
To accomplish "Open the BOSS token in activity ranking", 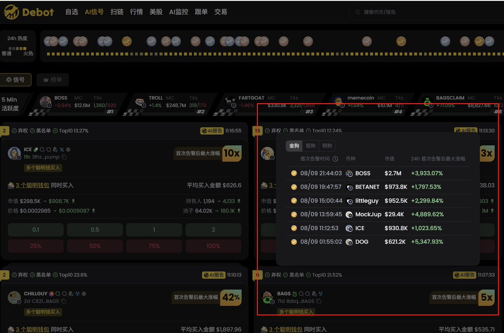I will tap(77, 104).
